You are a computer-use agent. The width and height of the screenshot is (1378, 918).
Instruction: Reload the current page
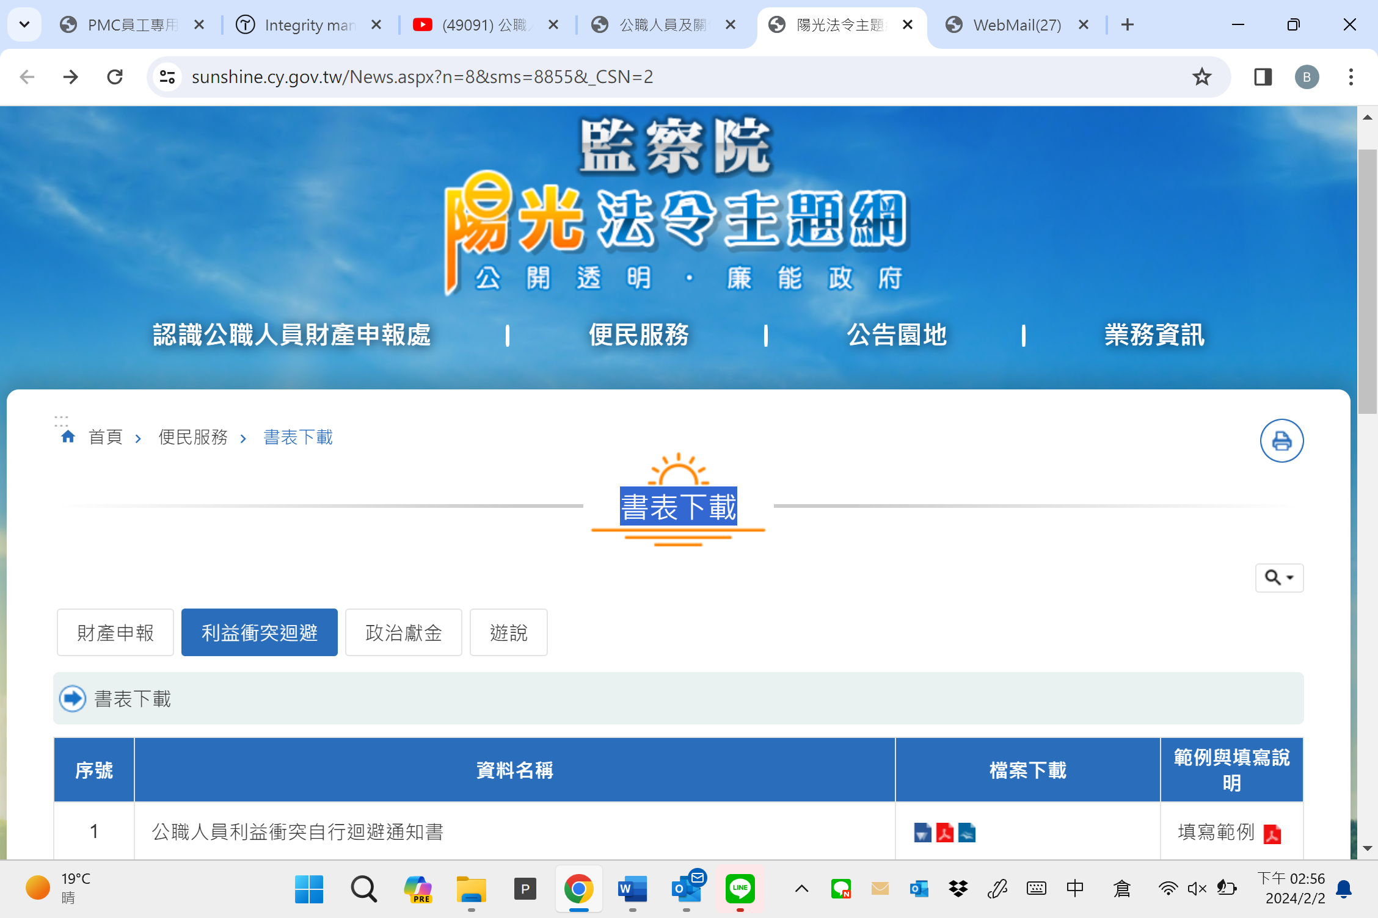point(115,77)
